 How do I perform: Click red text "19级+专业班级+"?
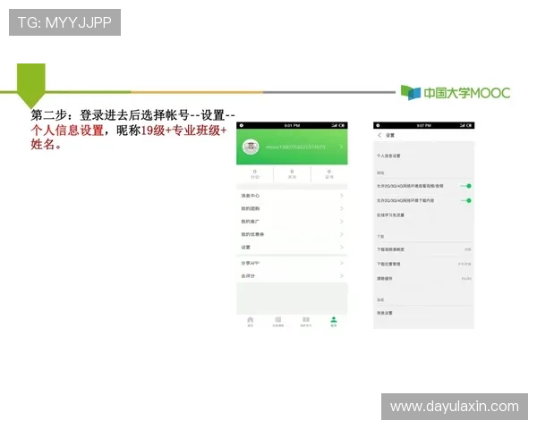point(183,130)
